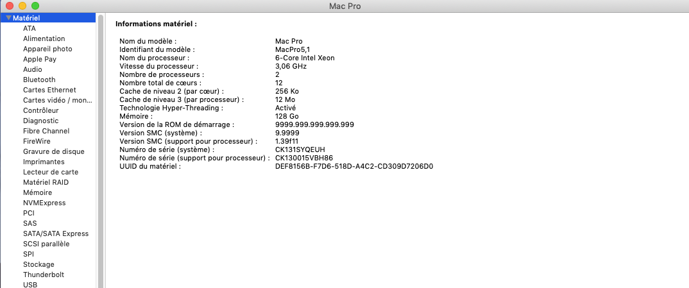Open the SPI entry

pyautogui.click(x=29, y=254)
